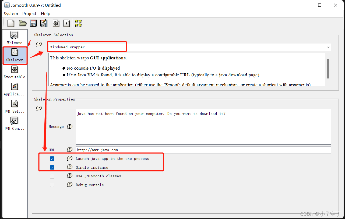Click help bubble for Single instance option

click(x=70, y=167)
